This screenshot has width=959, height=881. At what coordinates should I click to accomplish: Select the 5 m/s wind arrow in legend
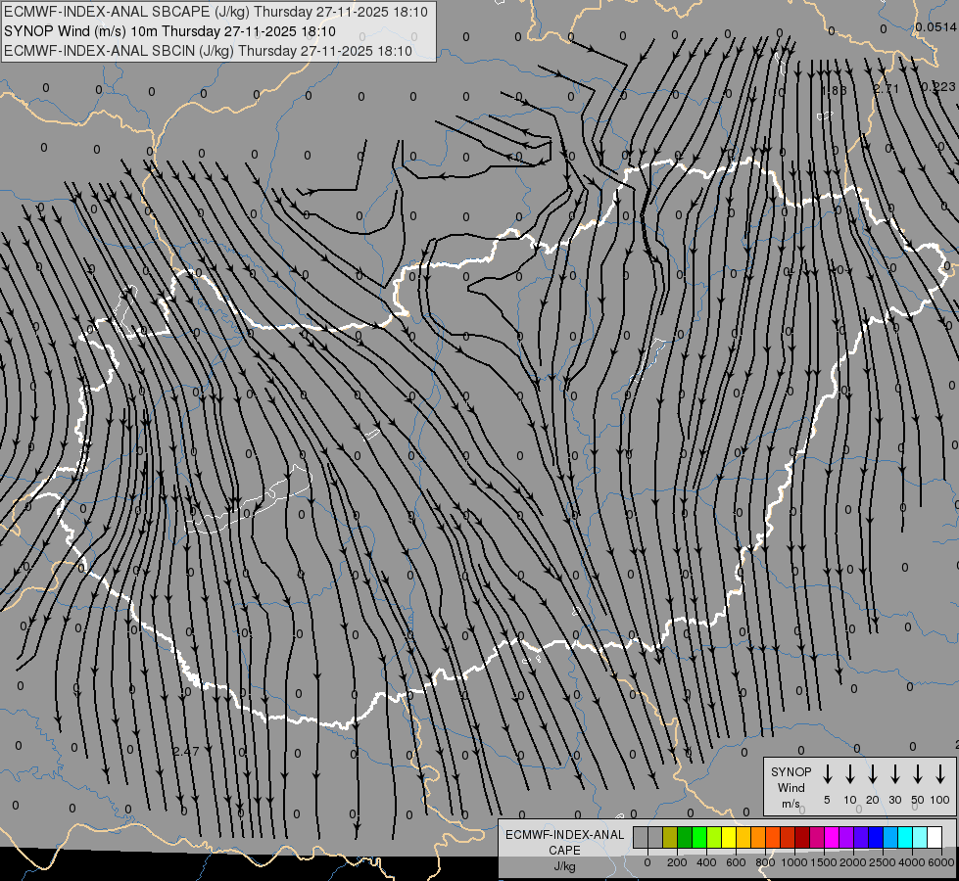(x=827, y=773)
